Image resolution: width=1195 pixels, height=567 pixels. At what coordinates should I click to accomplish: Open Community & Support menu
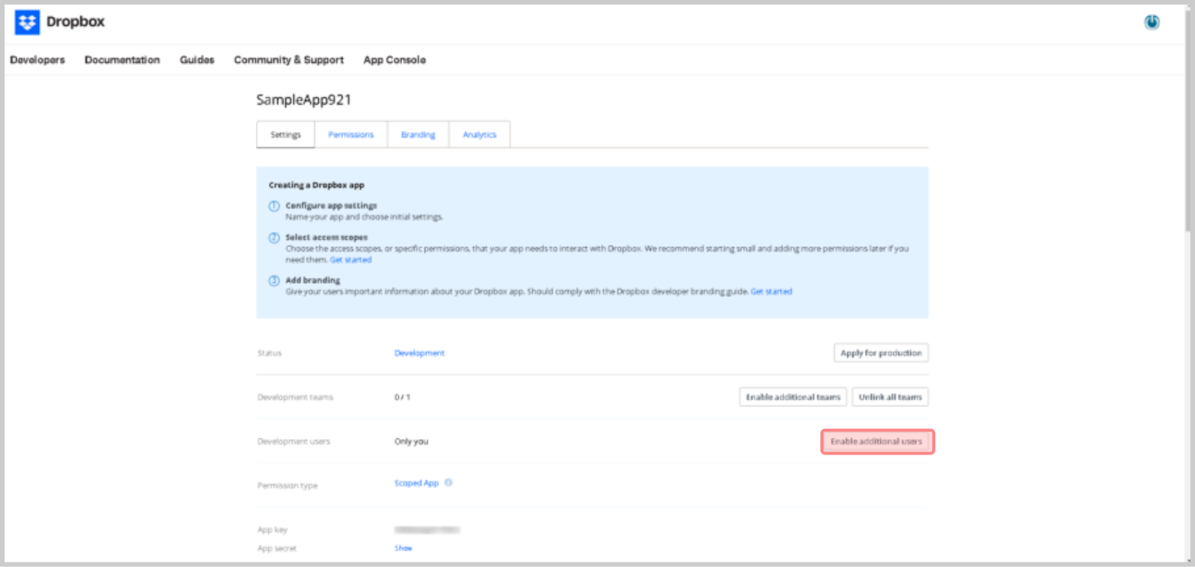[x=289, y=60]
